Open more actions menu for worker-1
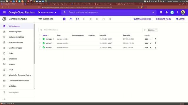Image resolution: width=188 pixels, height=105 pixels. [155, 43]
